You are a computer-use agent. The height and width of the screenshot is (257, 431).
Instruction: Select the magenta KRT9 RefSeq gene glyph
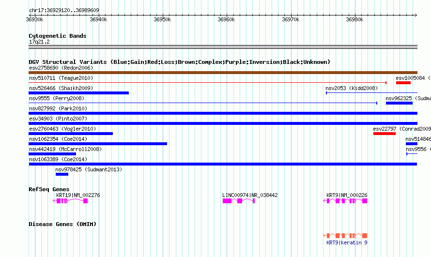coord(345,201)
